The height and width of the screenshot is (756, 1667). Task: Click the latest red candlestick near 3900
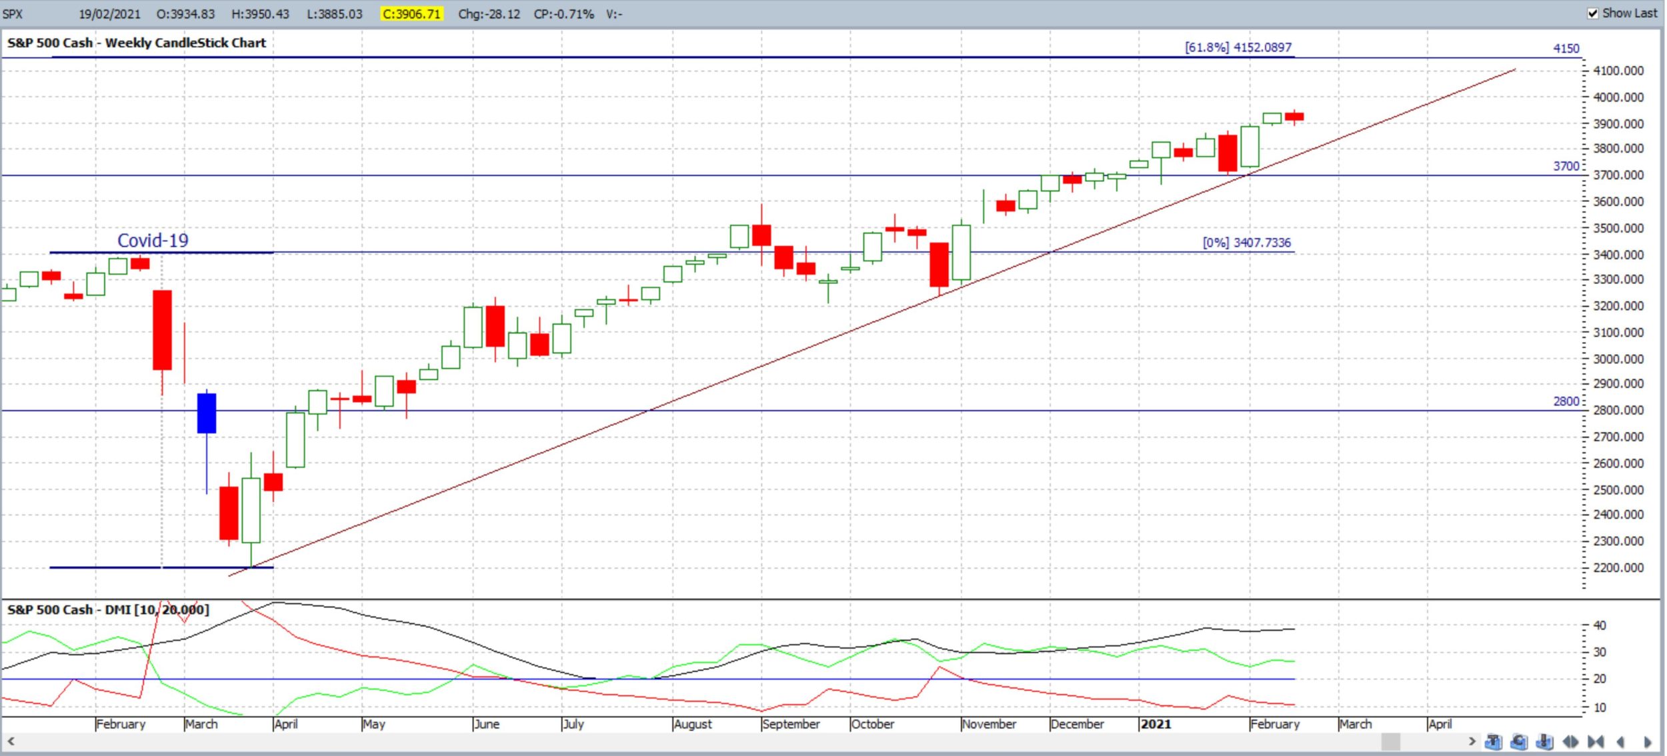pyautogui.click(x=1294, y=117)
